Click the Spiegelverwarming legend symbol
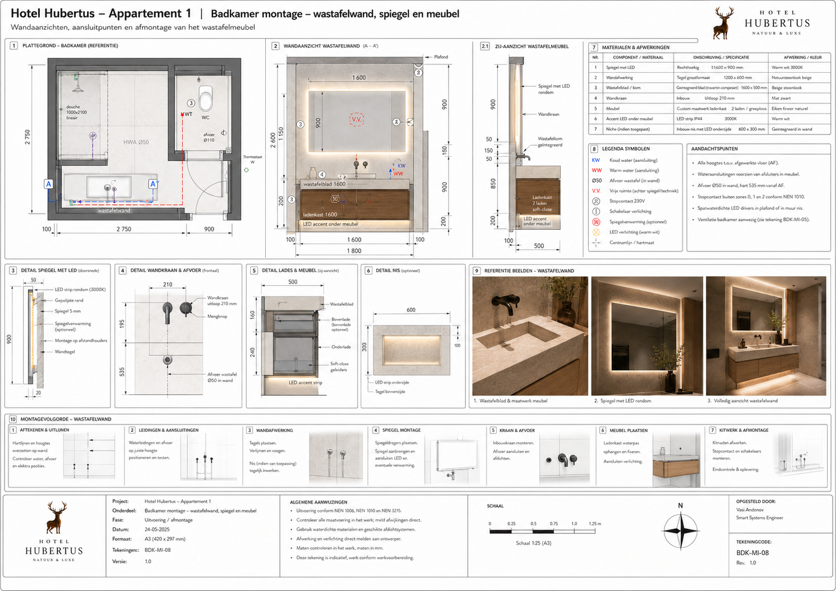Viewport: 836px width, 591px height. (596, 222)
